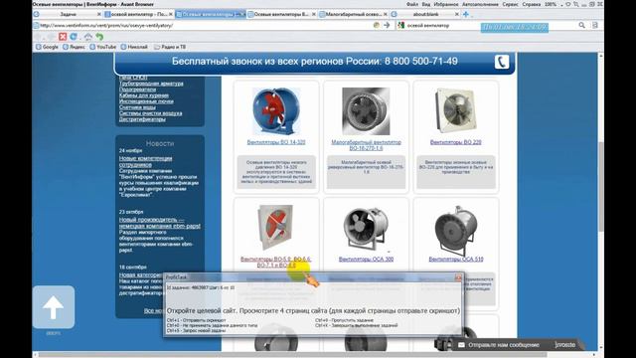Switch to the 'осевой вентилятор - По...' tab
The width and height of the screenshot is (636, 358).
(138, 14)
